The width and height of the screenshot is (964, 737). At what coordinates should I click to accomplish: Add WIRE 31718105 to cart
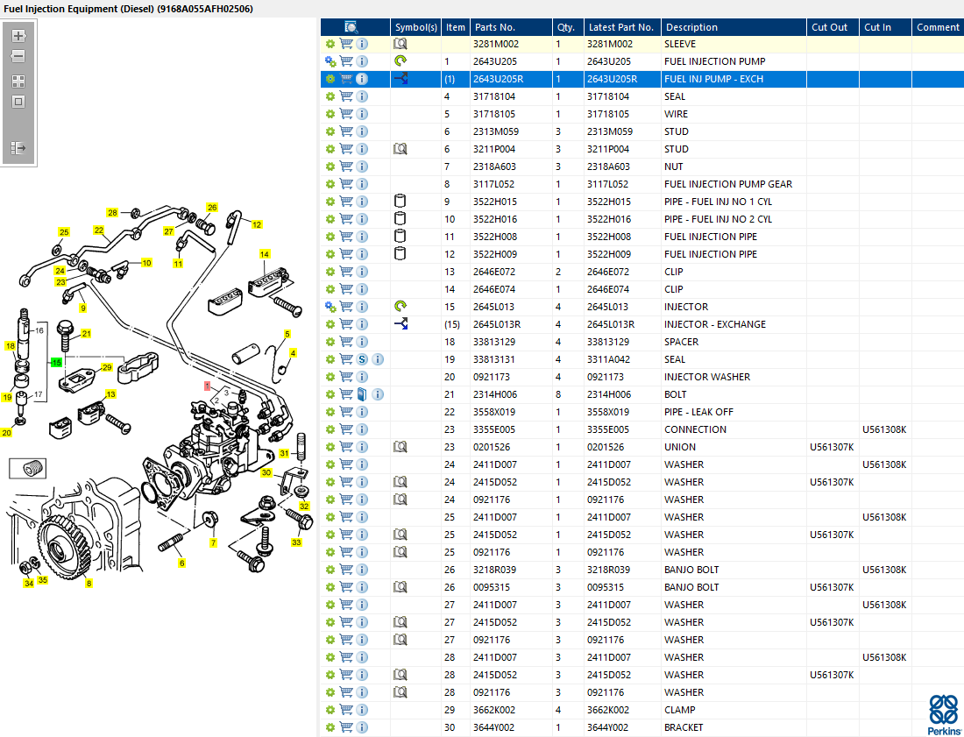click(346, 114)
